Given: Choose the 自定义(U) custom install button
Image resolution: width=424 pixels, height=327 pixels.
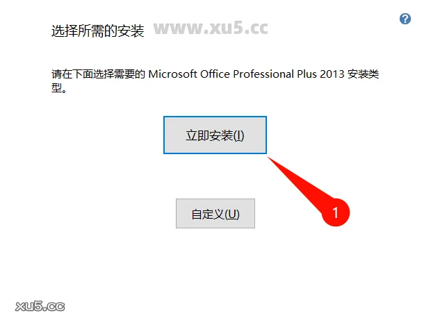Looking at the screenshot, I should 215,214.
